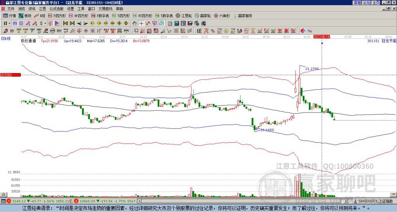Move chart right with black arrow

86,23
